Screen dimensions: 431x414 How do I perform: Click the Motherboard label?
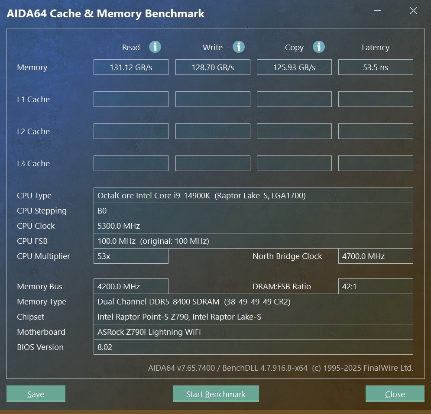pyautogui.click(x=41, y=332)
